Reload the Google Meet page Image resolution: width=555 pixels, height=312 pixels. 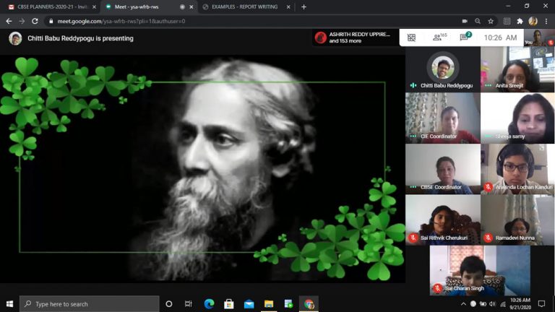point(35,21)
